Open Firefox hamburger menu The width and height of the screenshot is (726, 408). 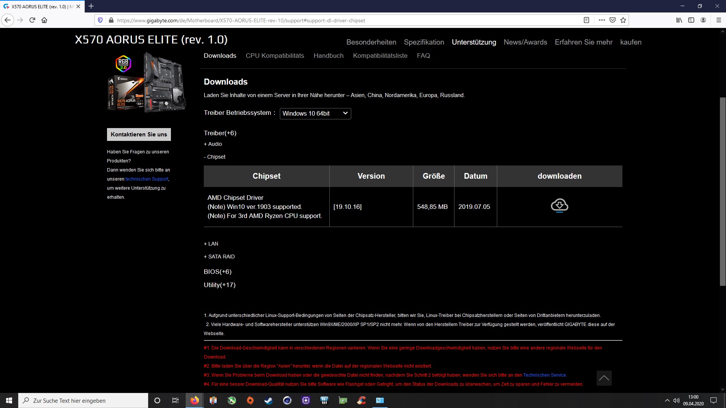point(718,20)
